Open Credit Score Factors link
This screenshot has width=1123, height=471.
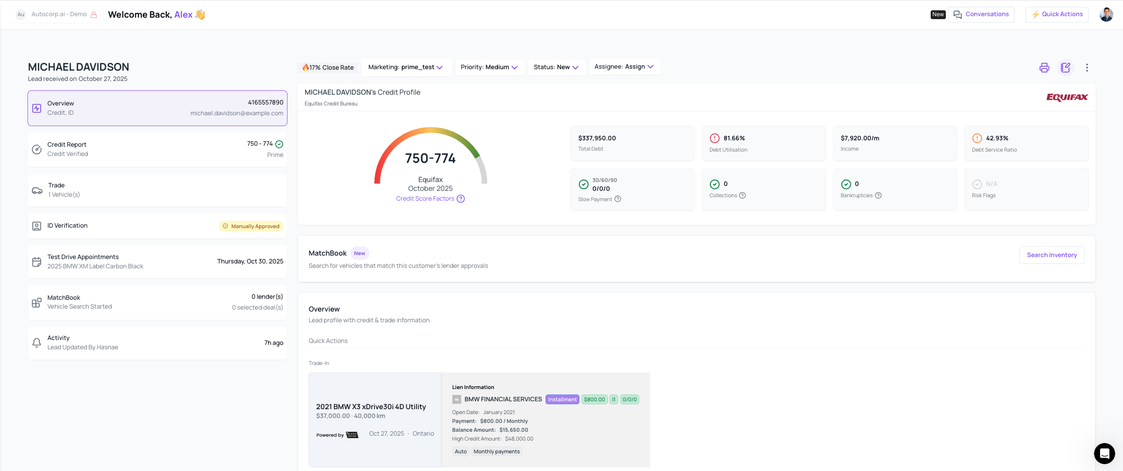tap(425, 199)
